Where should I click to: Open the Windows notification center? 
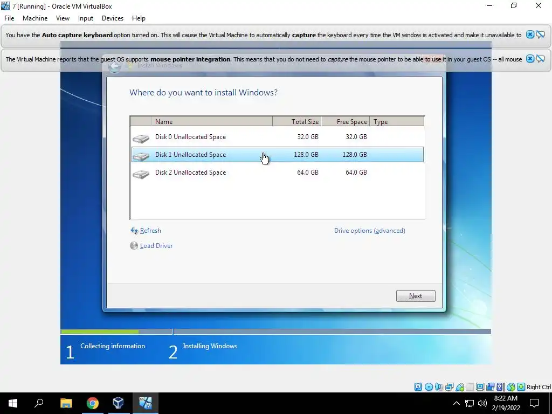[534, 403]
